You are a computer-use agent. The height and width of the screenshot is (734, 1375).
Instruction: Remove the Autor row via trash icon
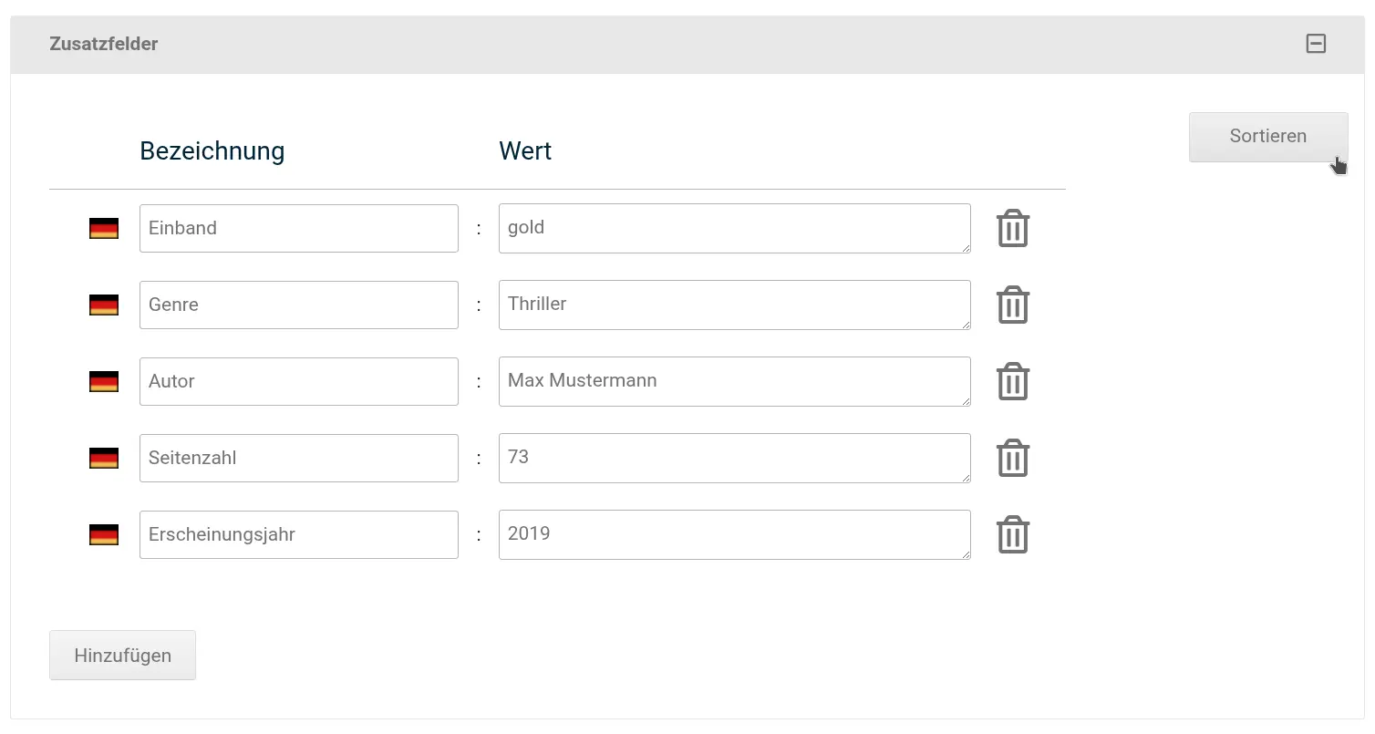pos(1013,381)
